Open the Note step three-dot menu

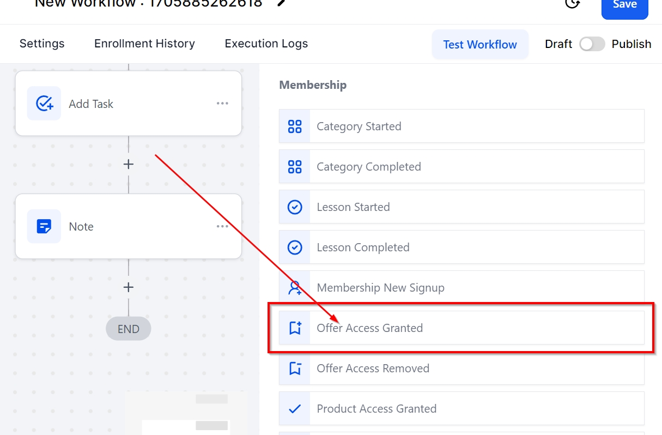pyautogui.click(x=222, y=226)
